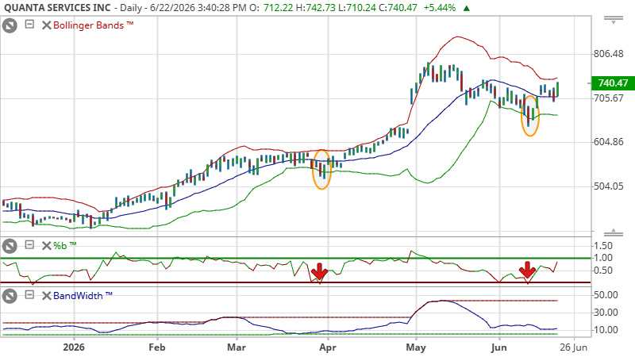635x357 pixels.
Task: Click the 604.86 price axis label
Action: 608,142
